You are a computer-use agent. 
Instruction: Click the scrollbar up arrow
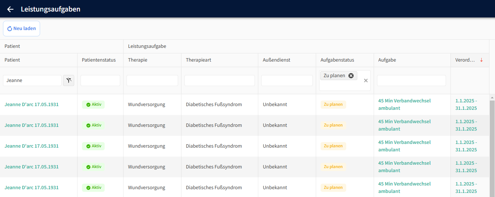pos(492,98)
